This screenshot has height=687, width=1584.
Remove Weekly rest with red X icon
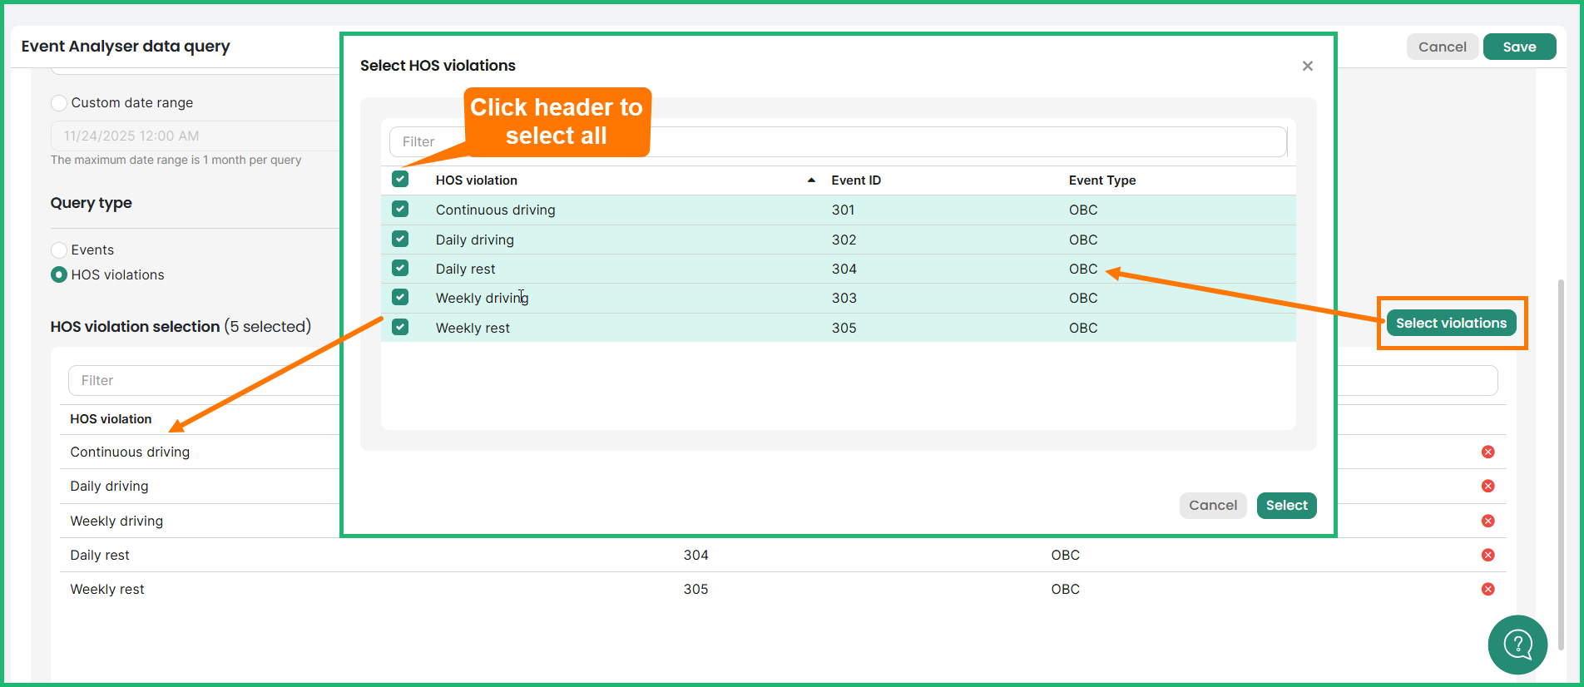[1487, 589]
